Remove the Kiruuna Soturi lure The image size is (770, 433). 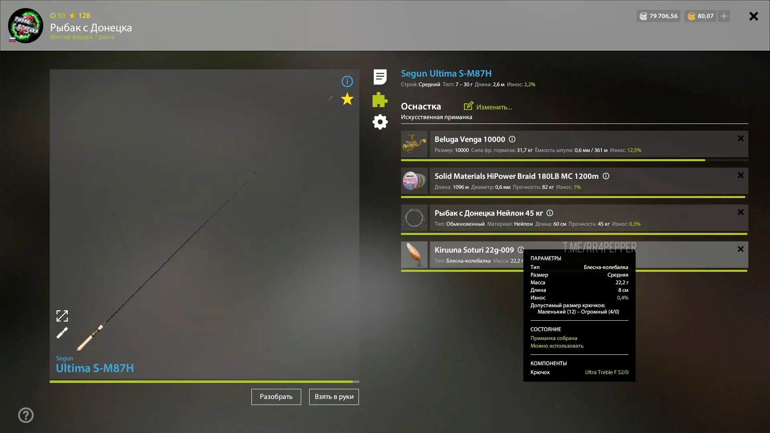pos(740,249)
